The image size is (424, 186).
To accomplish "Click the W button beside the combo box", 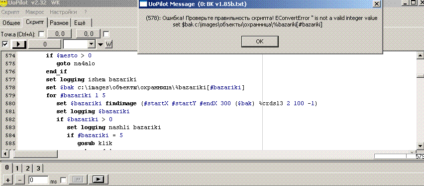I will tap(108, 44).
